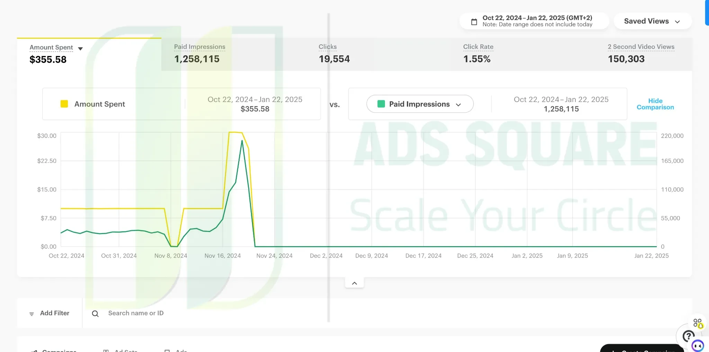Select the 2 Second Video Views tab
Image resolution: width=709 pixels, height=352 pixels.
click(644, 54)
